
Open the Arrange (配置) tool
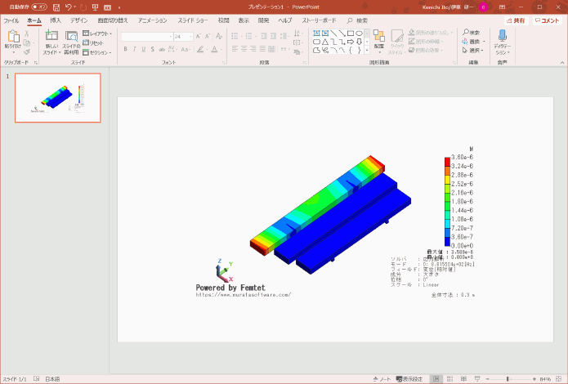pos(379,39)
